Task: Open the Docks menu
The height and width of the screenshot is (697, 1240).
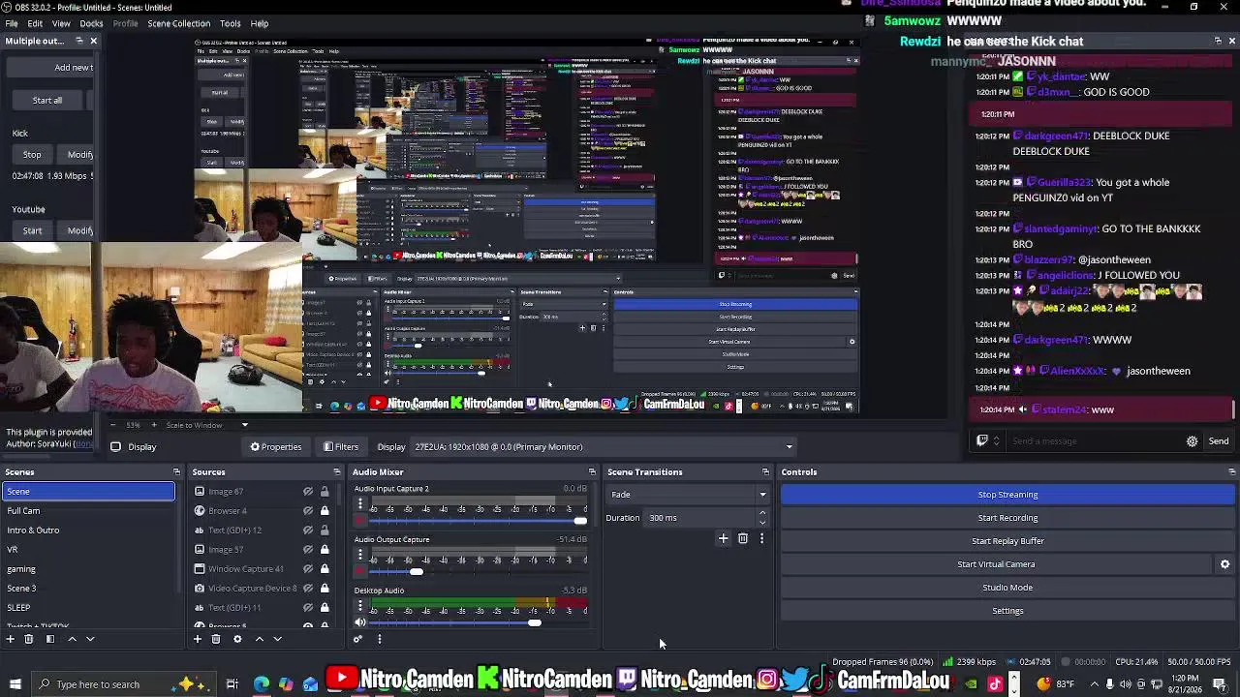Action: coord(91,23)
